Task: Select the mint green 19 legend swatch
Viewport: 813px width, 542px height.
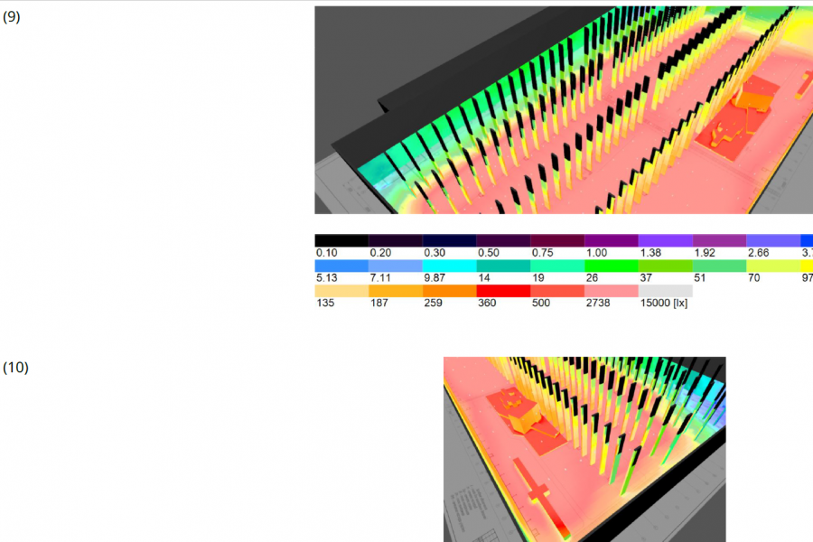Action: pos(557,266)
